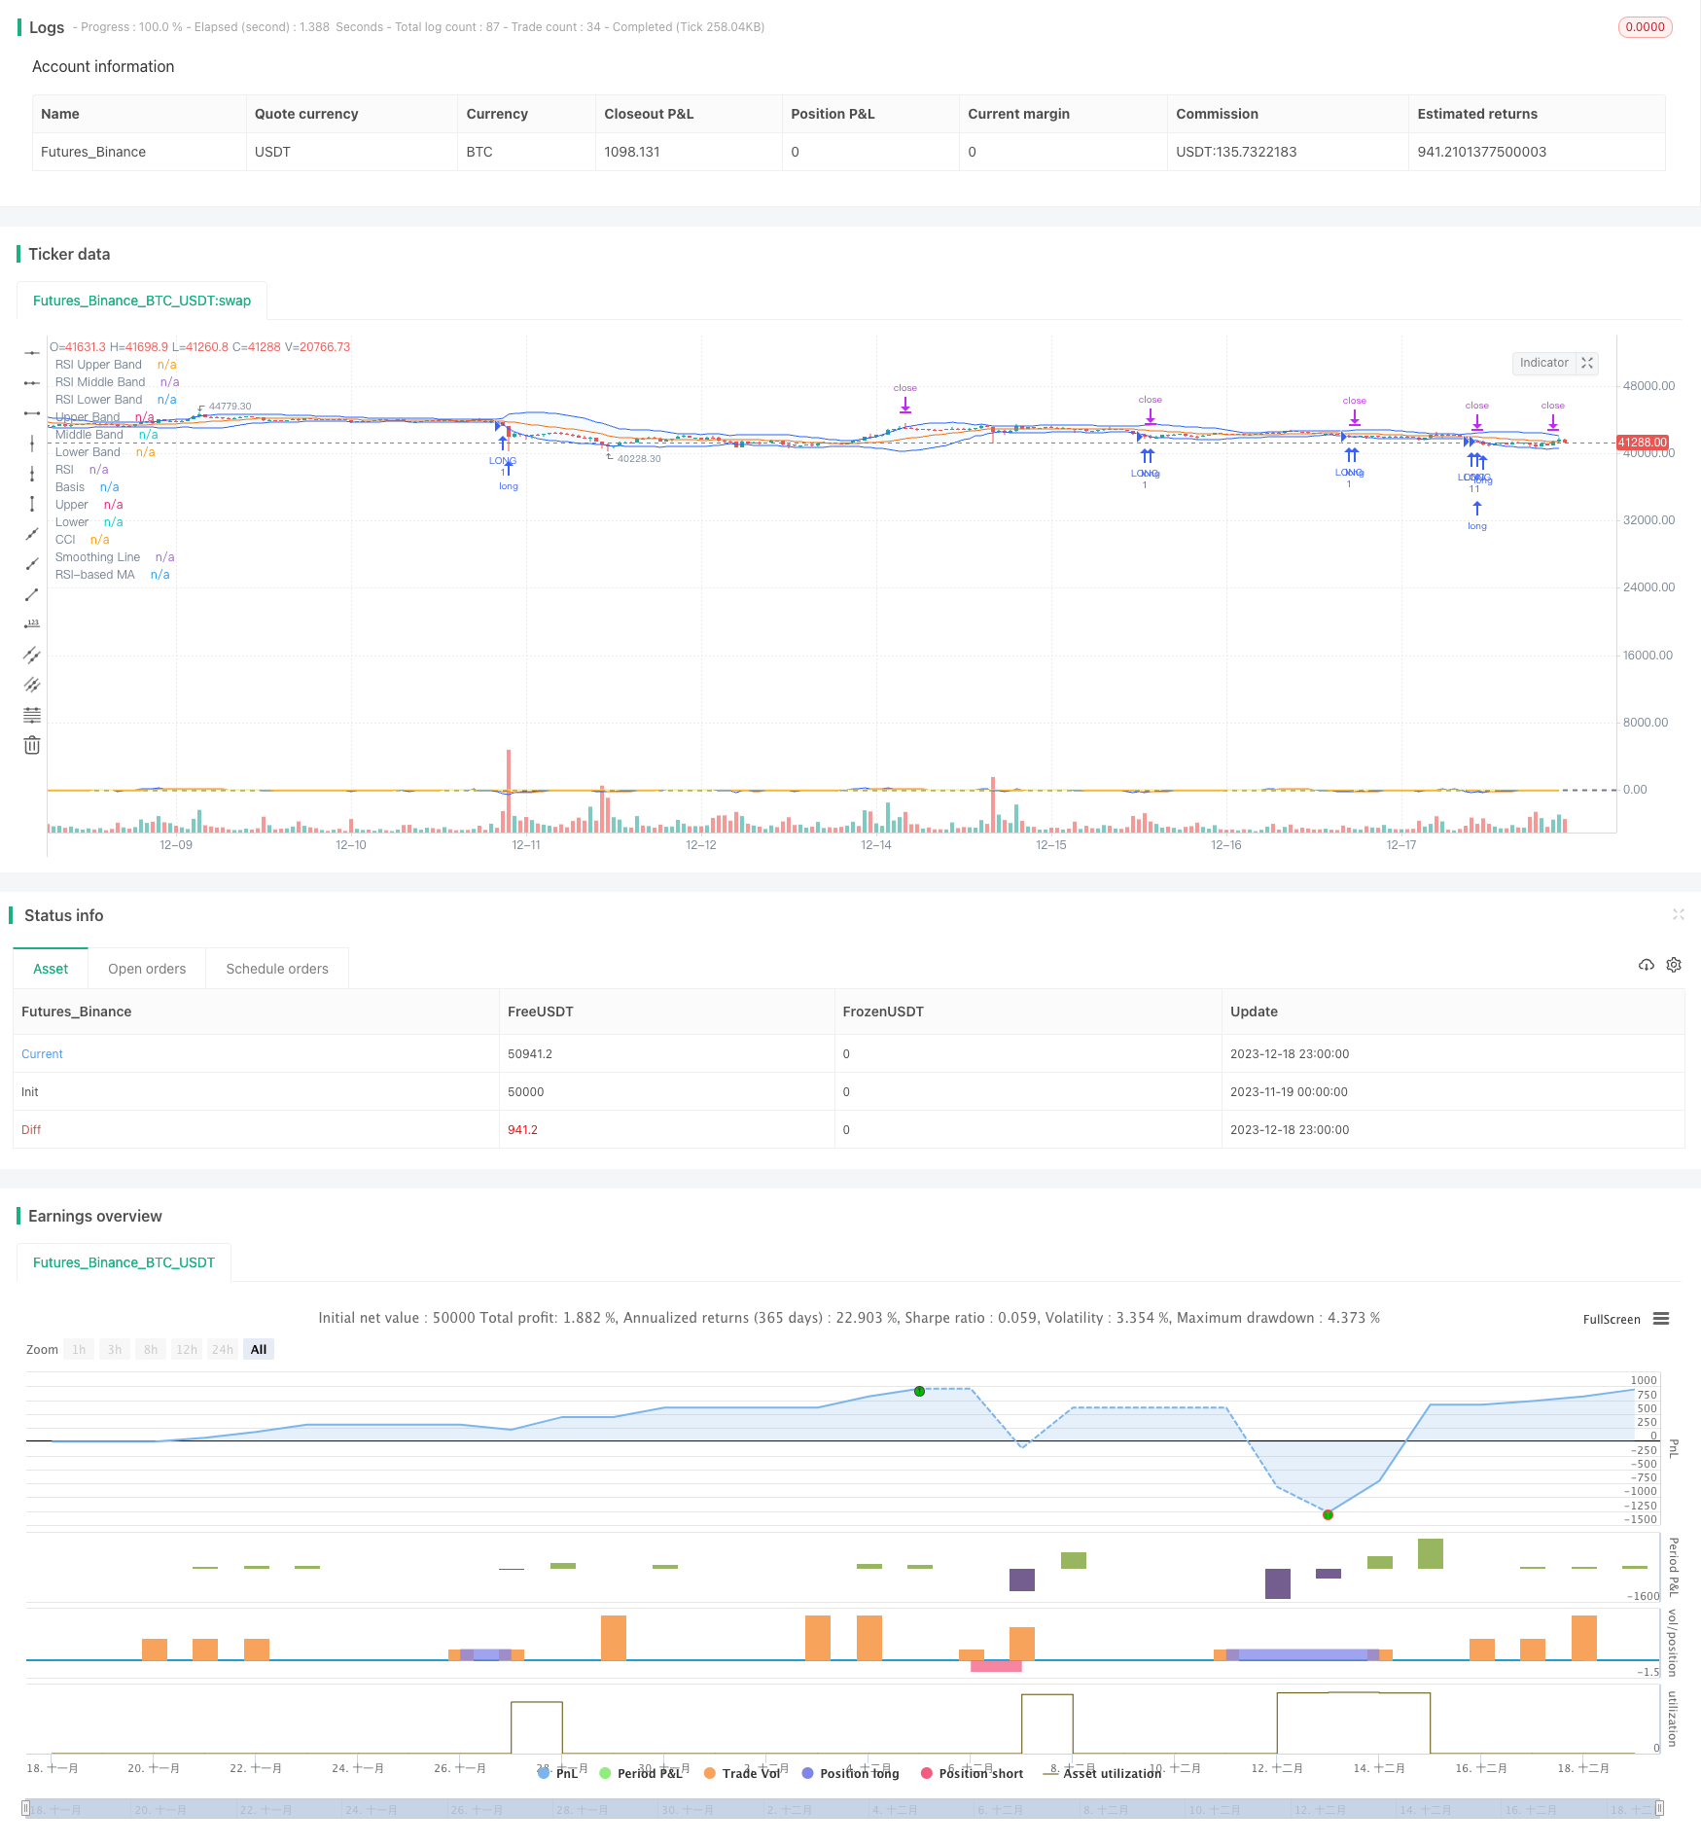Click the FullScreen button on earnings chart
Screen dimensions: 1701x1846
click(1611, 1319)
